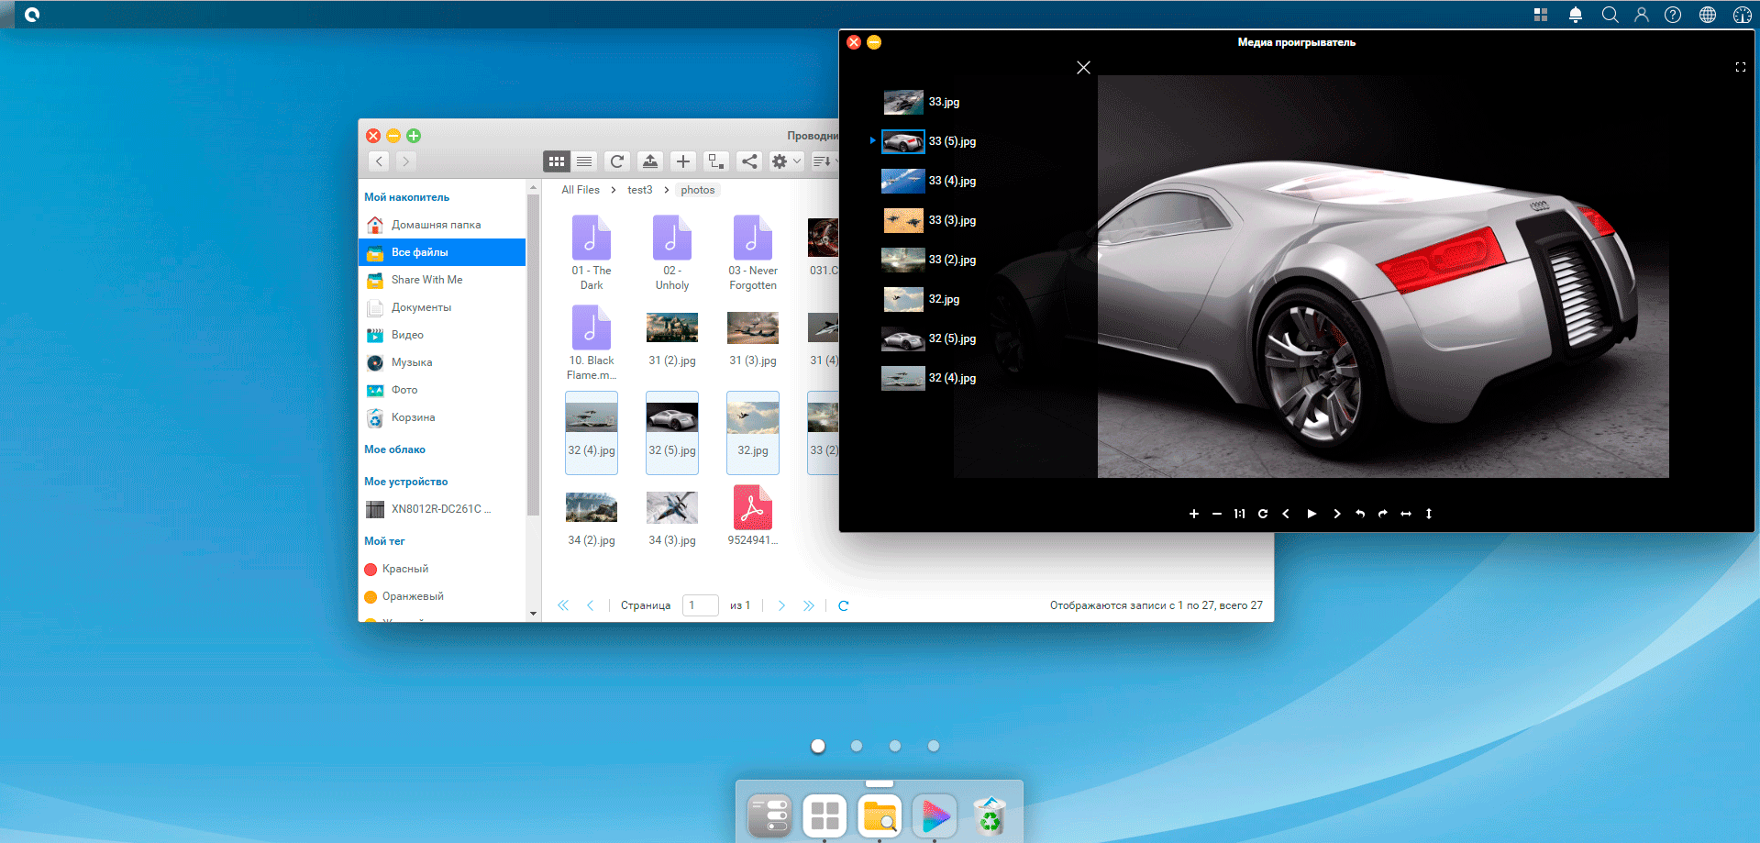Open Видео in sidebar
1760x843 pixels.
[x=442, y=335]
